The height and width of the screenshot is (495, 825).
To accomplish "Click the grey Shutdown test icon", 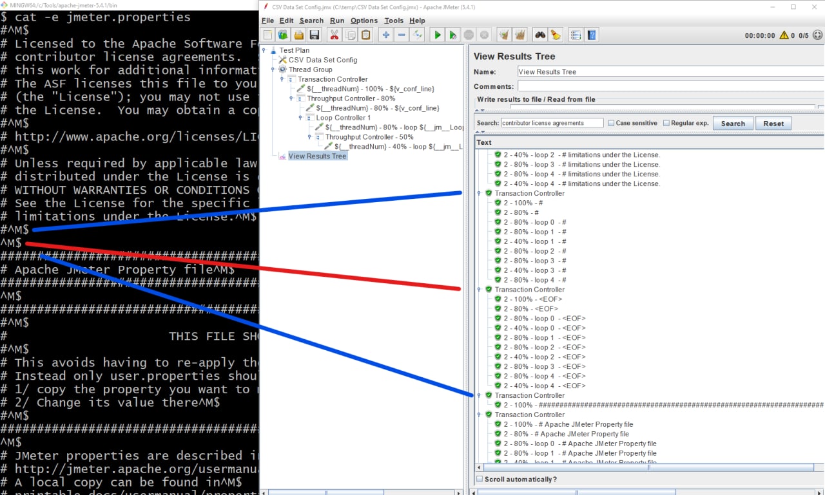I will (x=484, y=35).
